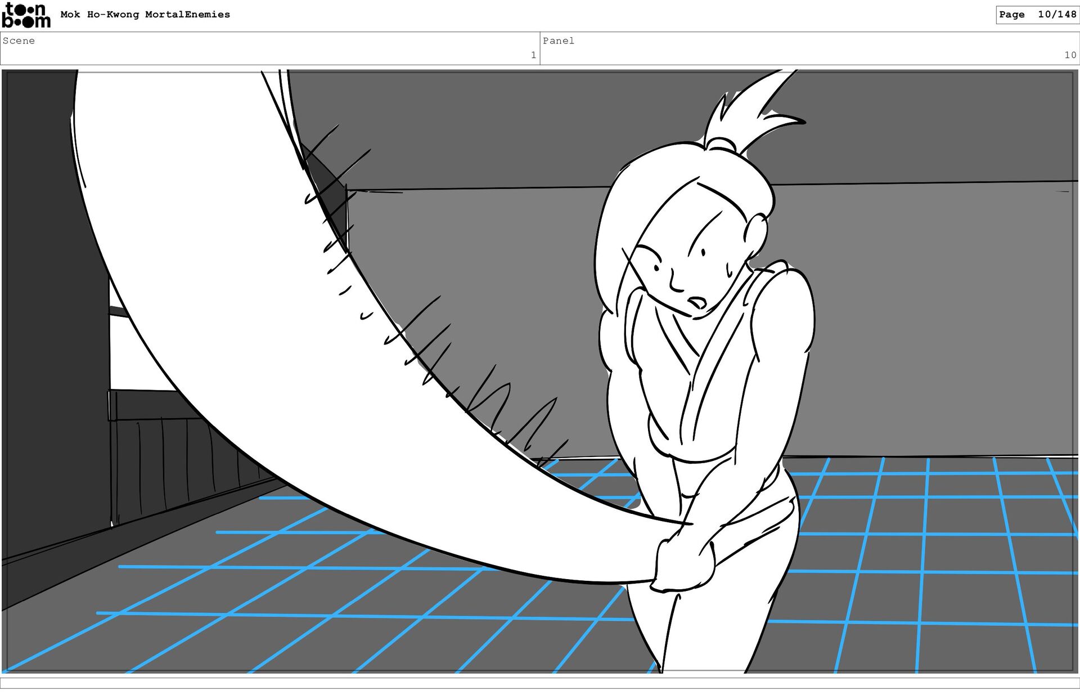Click the panel number 10
Image resolution: width=1080 pixels, height=699 pixels.
[1069, 55]
